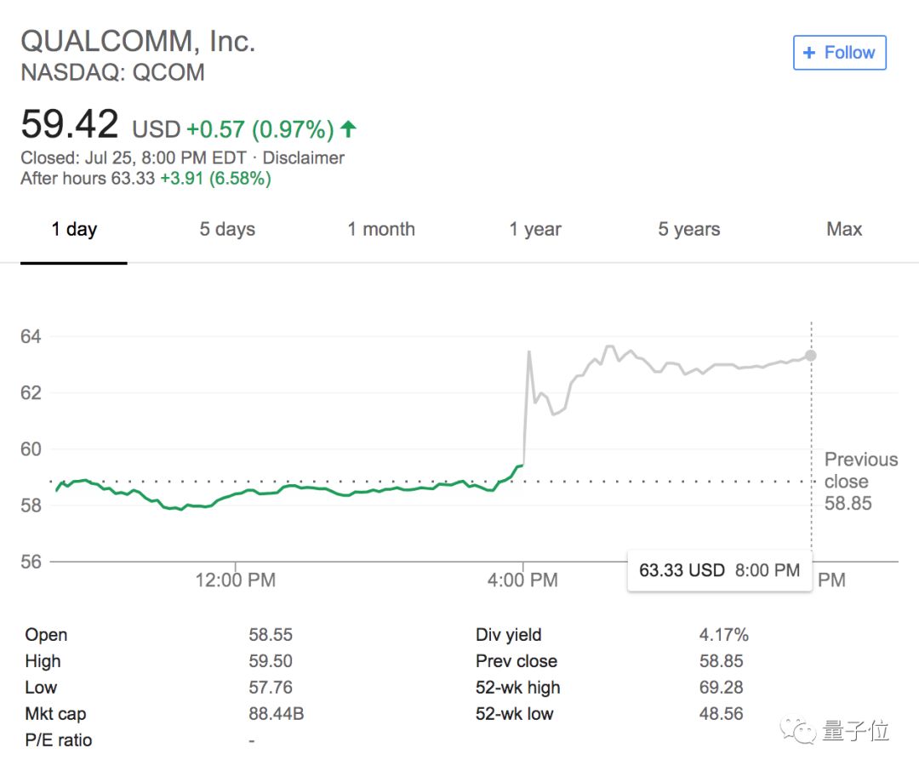Image resolution: width=919 pixels, height=771 pixels.
Task: View the Max time range
Action: pyautogui.click(x=844, y=229)
